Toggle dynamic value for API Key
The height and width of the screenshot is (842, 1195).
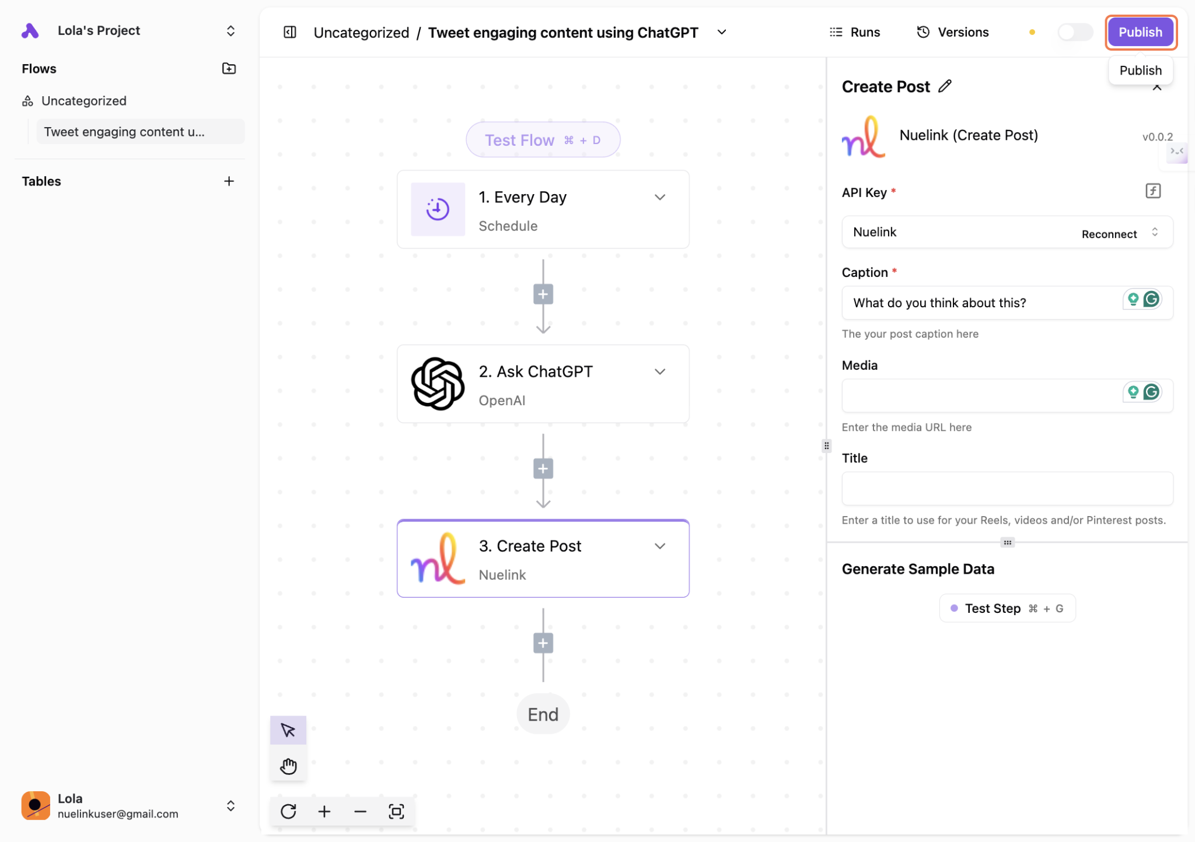point(1152,191)
